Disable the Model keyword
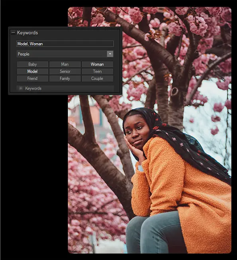This screenshot has height=260, width=237. [33, 71]
